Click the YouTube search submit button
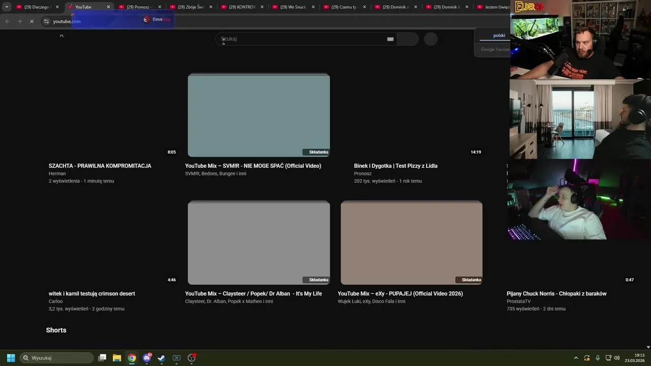Screen dimensions: 651x366 point(407,39)
